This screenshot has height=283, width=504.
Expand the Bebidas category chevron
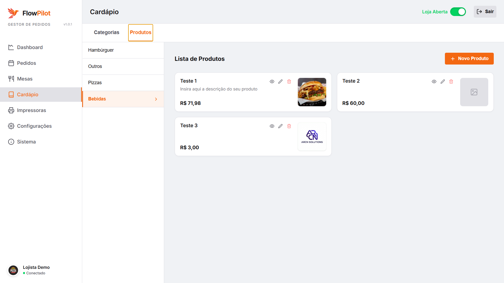pos(156,99)
